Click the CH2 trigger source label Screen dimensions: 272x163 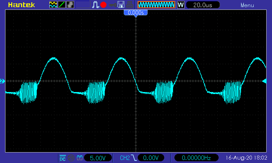(x=125, y=158)
